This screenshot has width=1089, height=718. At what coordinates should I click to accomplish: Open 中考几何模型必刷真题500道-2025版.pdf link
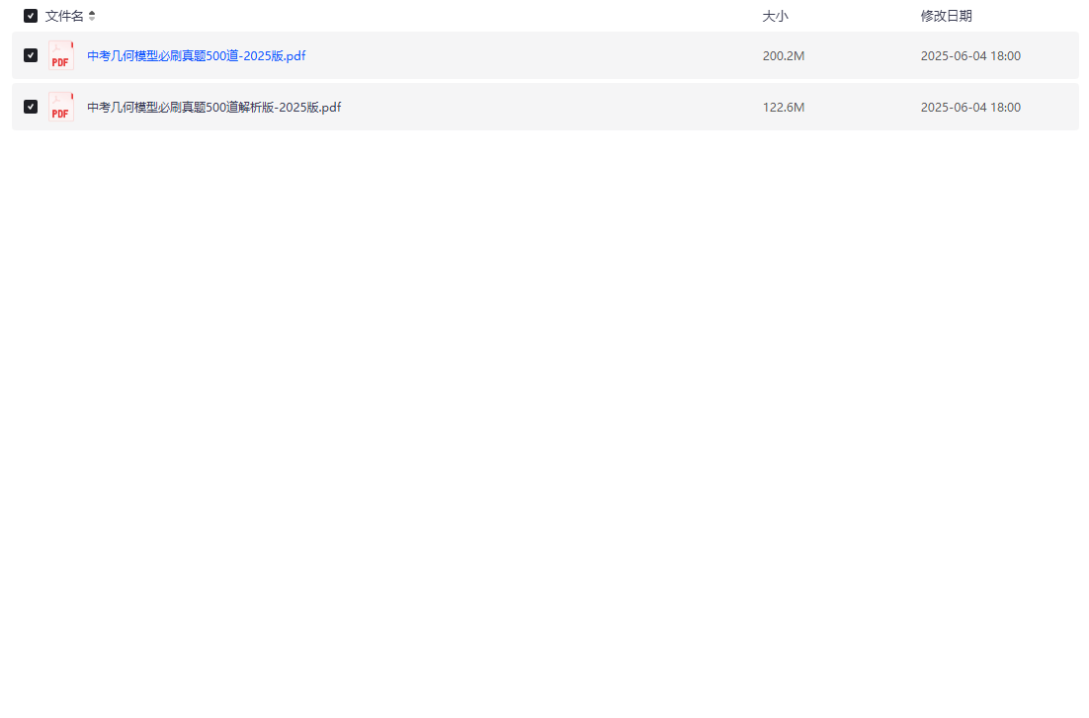tap(196, 56)
